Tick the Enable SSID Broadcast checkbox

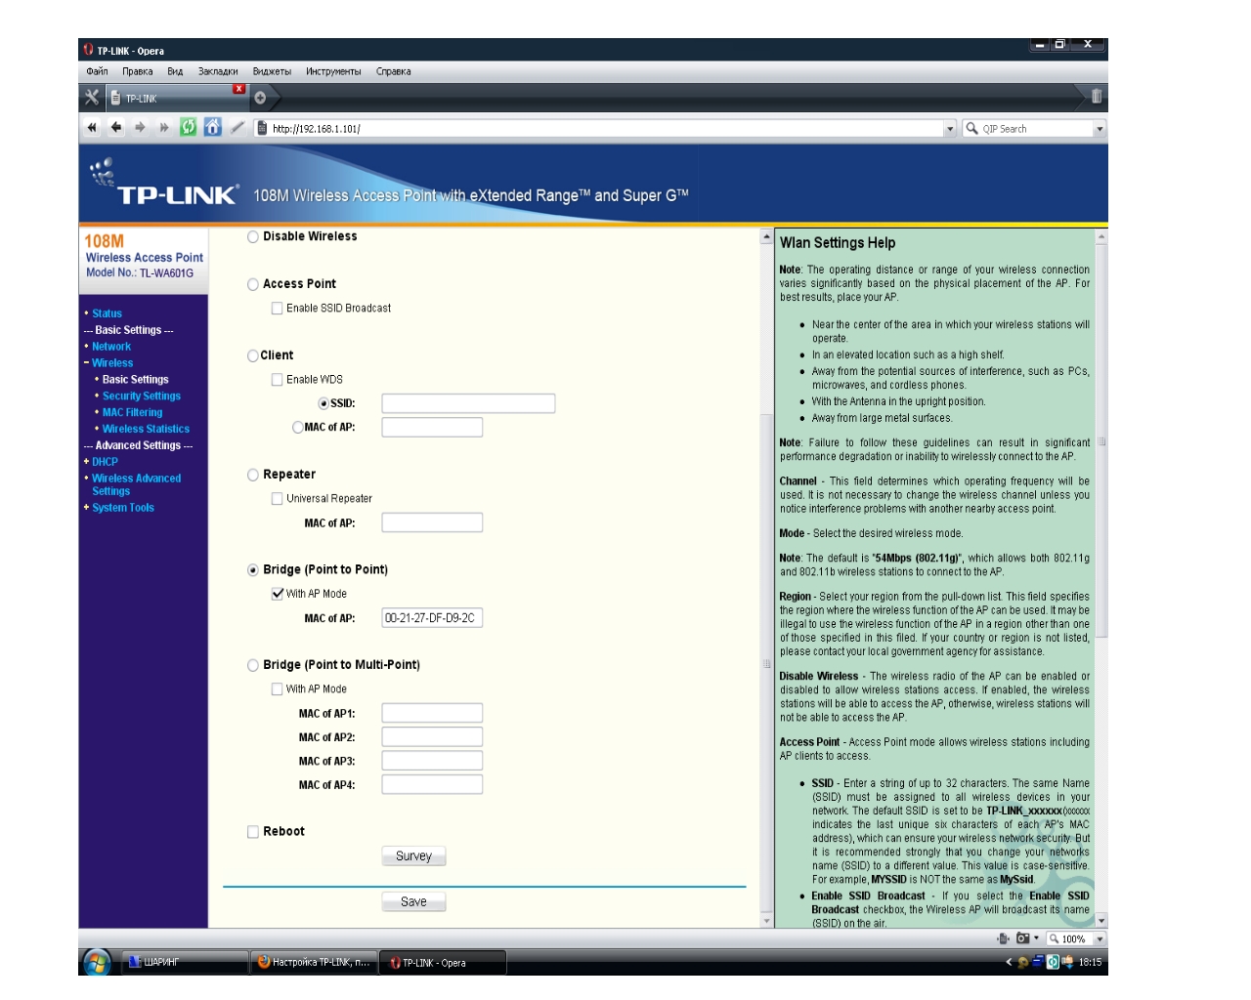pos(277,309)
